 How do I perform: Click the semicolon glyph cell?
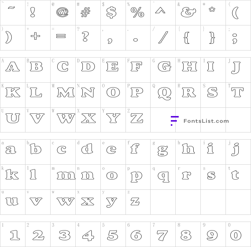(x=238, y=38)
